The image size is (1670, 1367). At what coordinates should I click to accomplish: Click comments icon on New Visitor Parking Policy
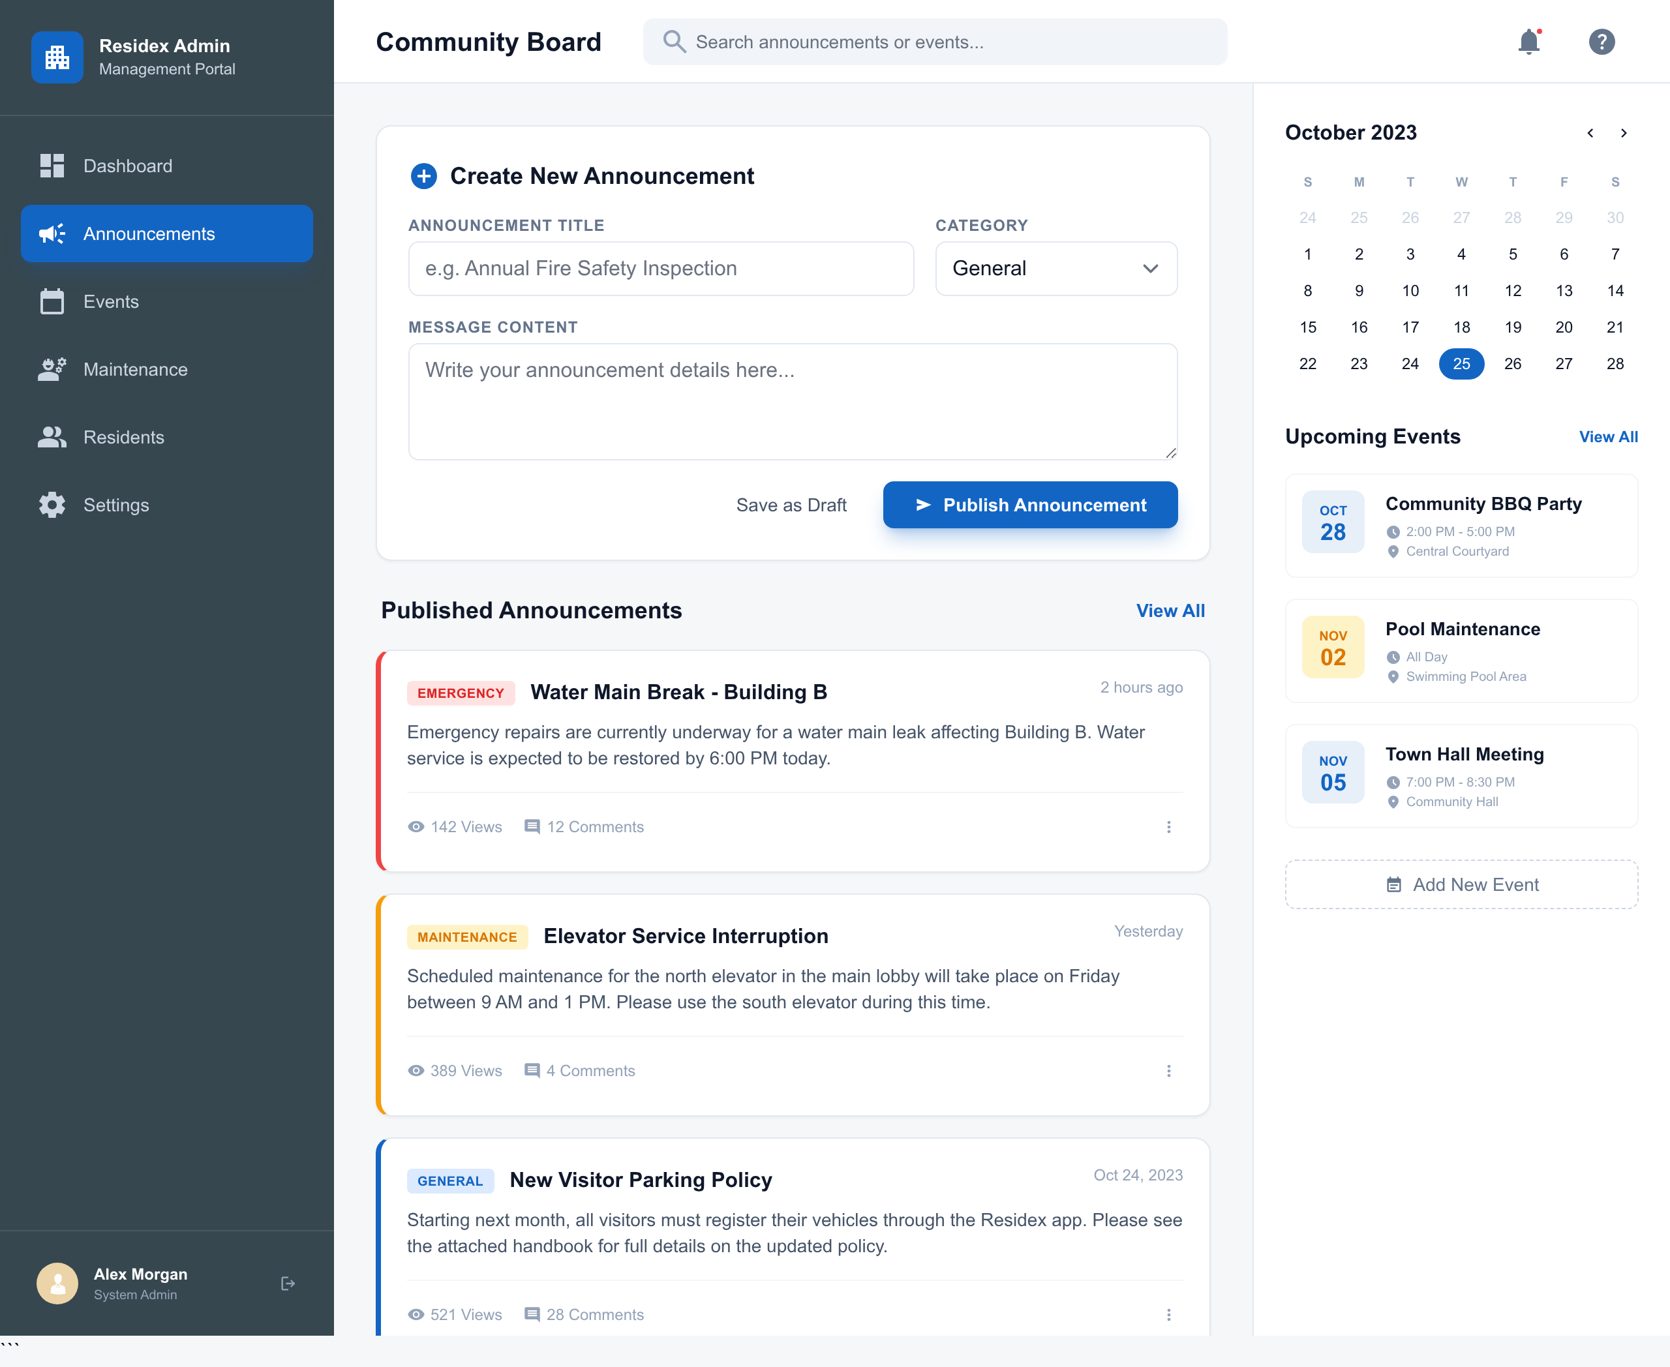(532, 1314)
